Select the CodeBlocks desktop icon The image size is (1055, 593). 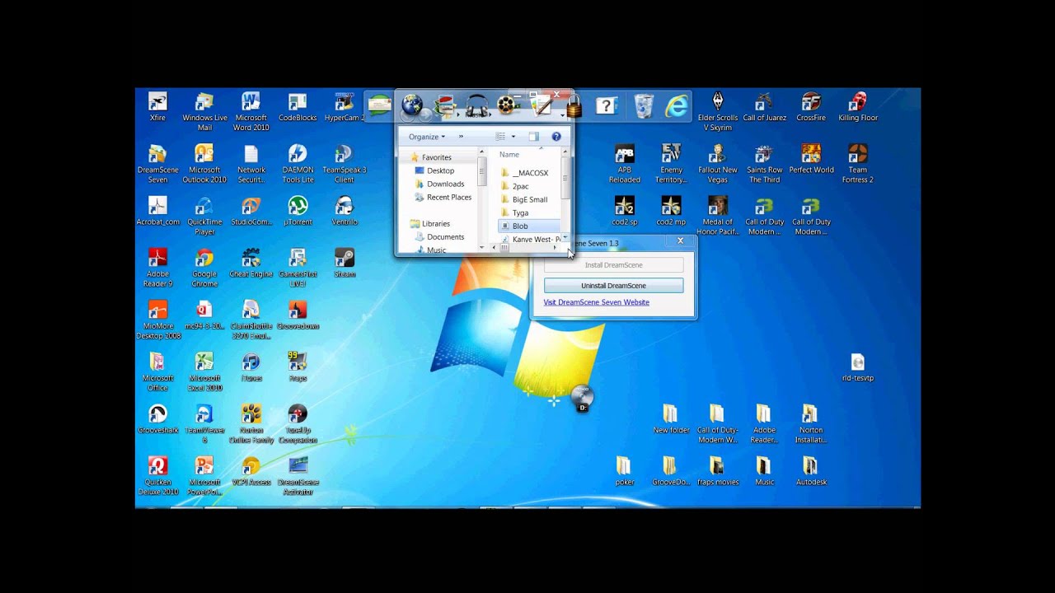(x=298, y=107)
